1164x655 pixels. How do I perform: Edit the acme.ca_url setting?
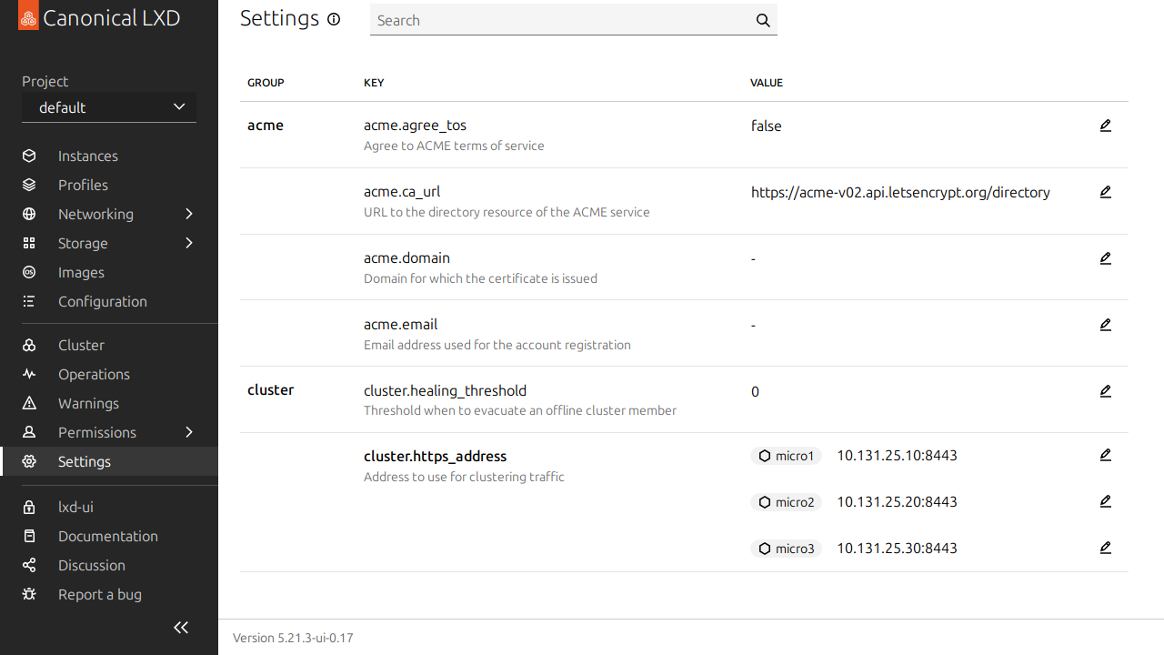pos(1105,192)
